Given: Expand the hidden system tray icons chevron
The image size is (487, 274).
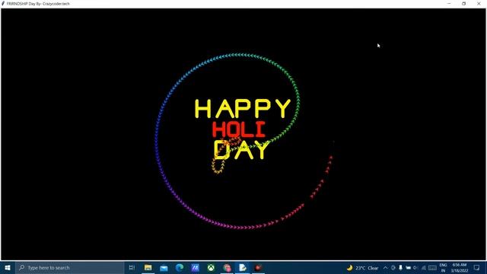Looking at the screenshot, I should (386, 268).
